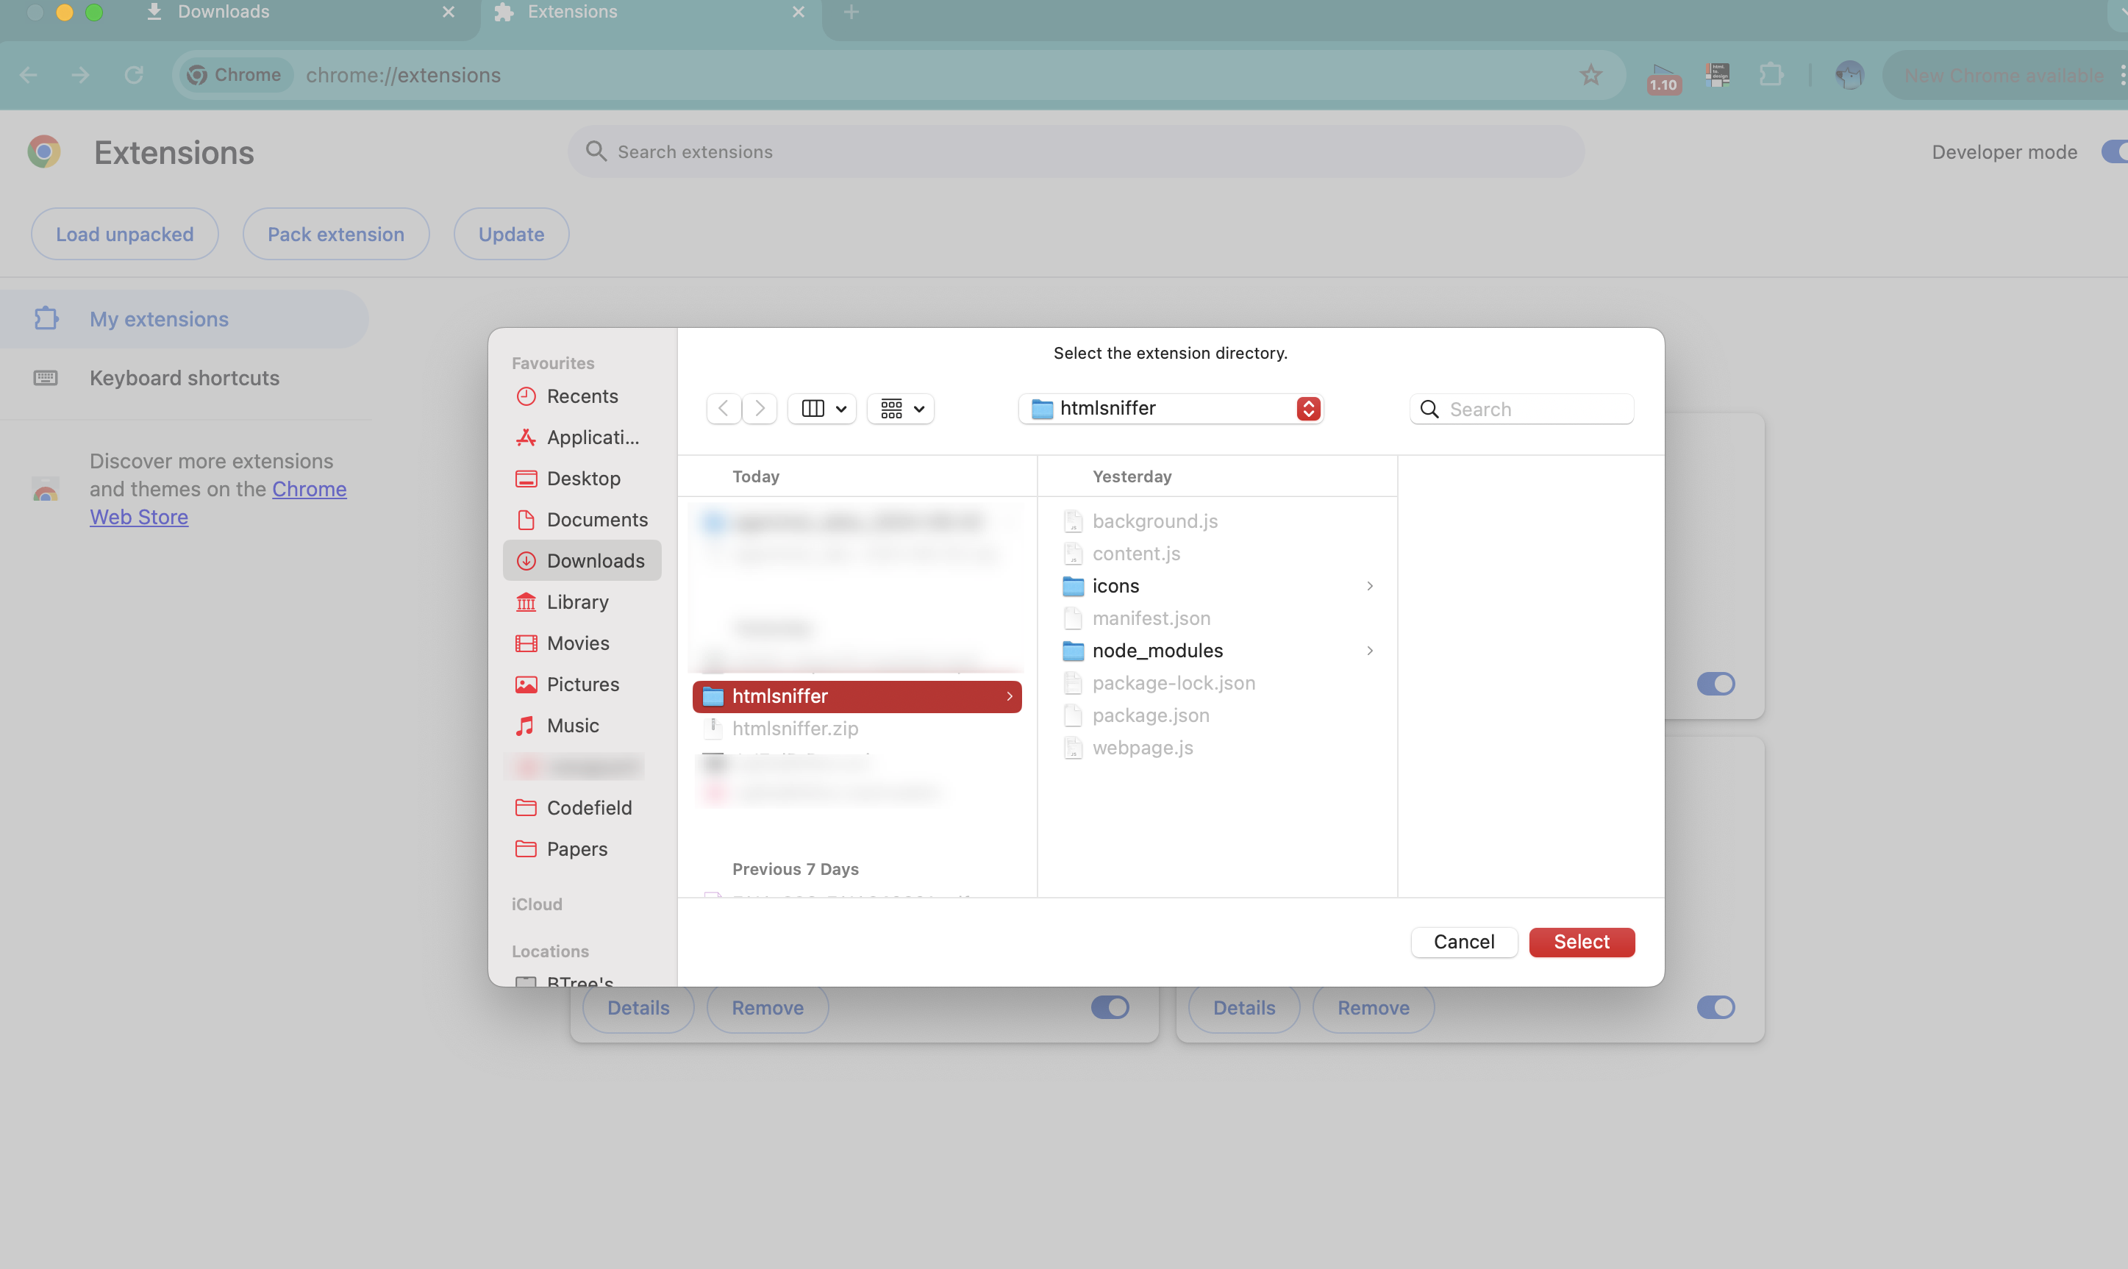
Task: Open the grouping options dropdown
Action: (x=901, y=409)
